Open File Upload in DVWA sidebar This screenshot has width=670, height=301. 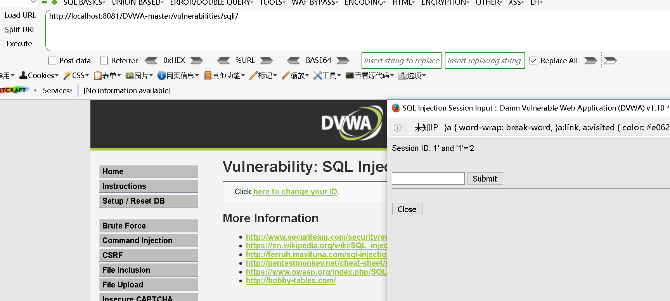149,285
